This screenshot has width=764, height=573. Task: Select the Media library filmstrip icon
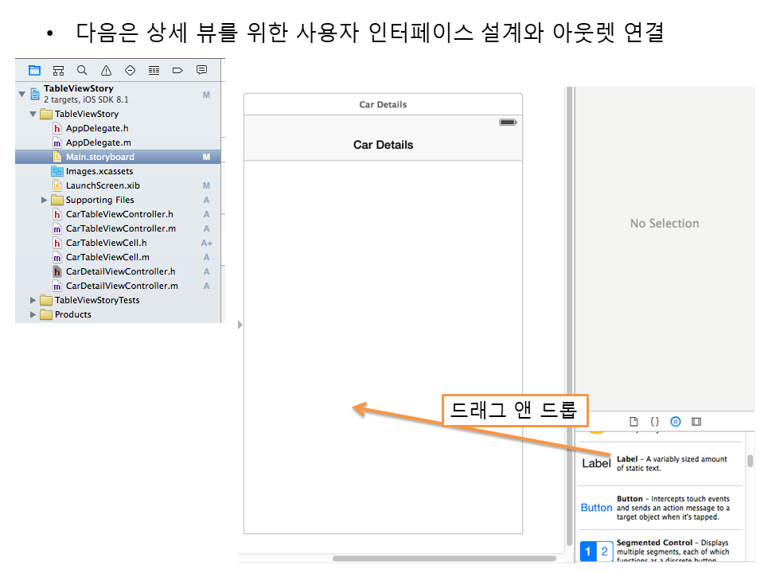coord(696,421)
